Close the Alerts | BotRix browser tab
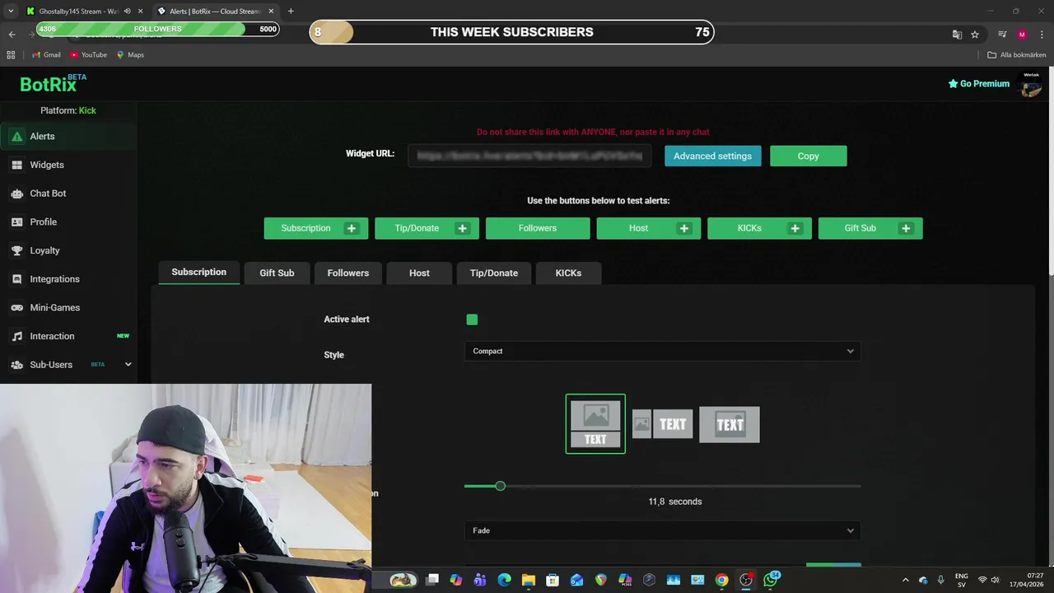This screenshot has width=1054, height=593. 271,12
